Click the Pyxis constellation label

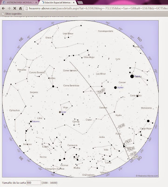coord(118,134)
